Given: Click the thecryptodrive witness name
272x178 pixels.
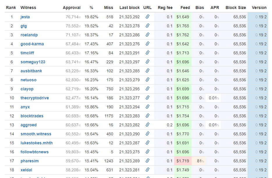Looking at the screenshot, I should point(34,98).
